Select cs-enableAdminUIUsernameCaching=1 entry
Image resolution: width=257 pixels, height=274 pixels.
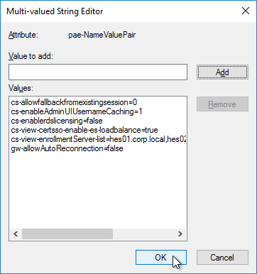point(77,111)
